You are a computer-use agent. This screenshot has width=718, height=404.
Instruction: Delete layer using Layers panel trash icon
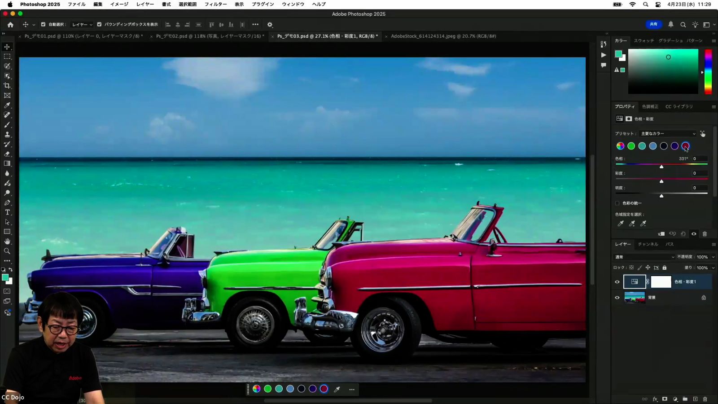pos(705,399)
